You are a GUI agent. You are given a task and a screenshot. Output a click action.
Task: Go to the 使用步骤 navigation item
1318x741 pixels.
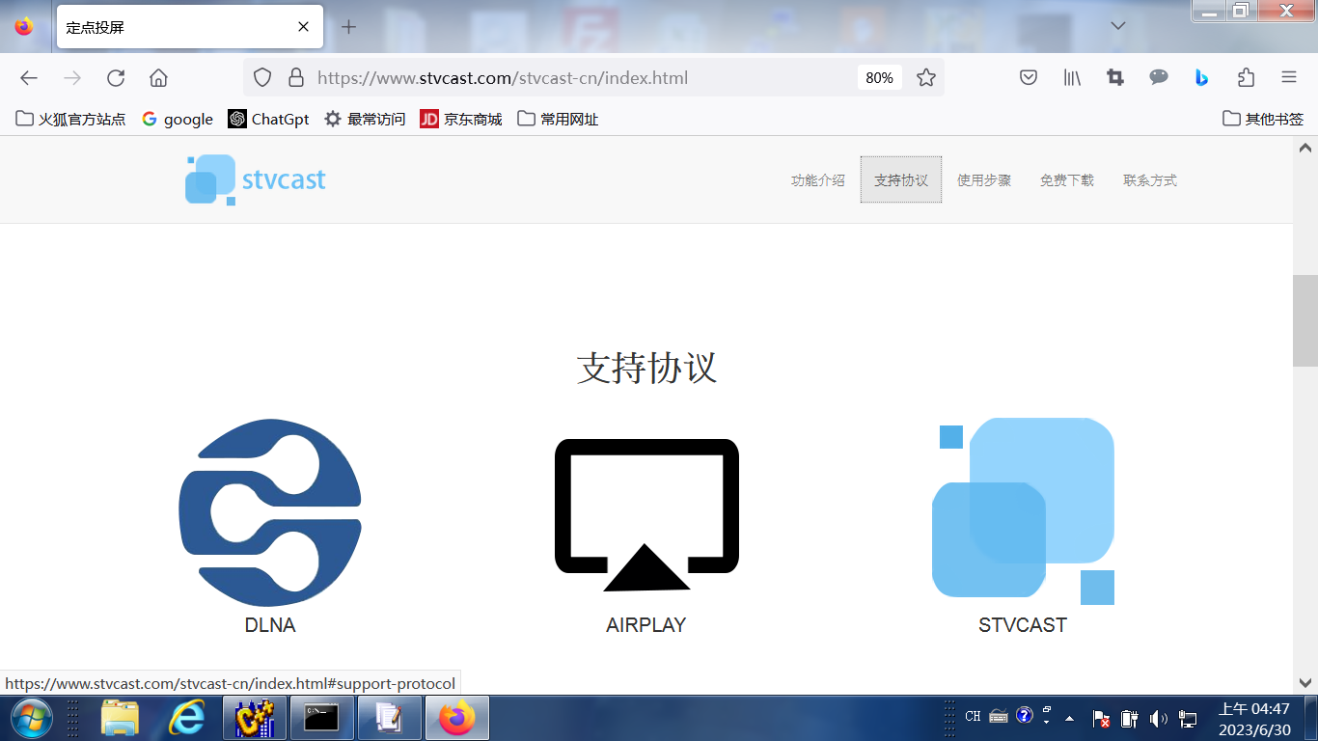point(984,180)
